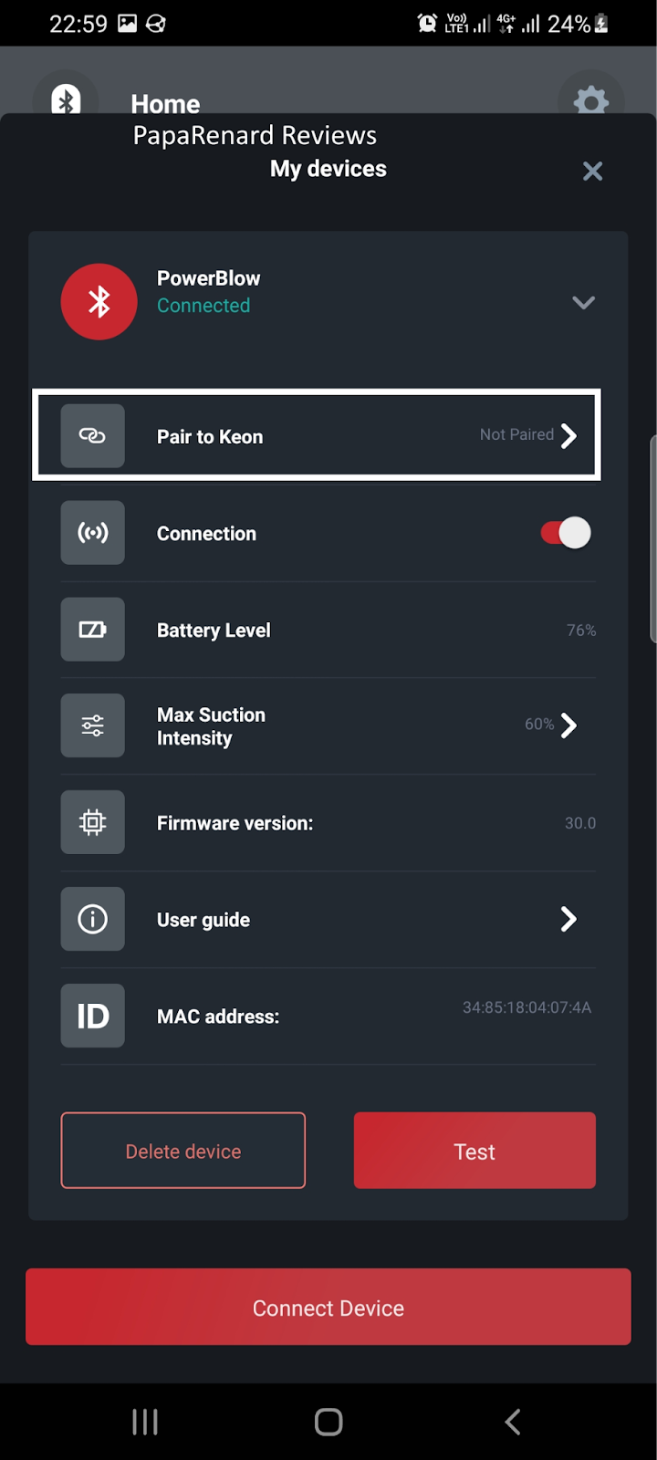Tap the Connection signal icon
Image resolution: width=657 pixels, height=1460 pixels.
coord(92,533)
